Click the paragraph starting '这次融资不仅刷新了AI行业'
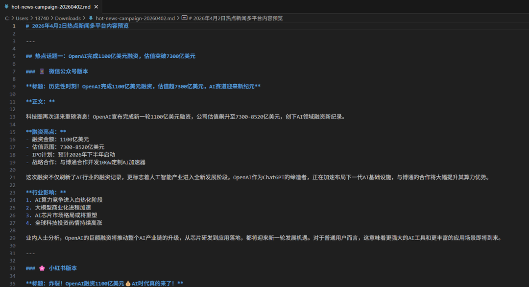Viewport: 529px width, 287px height. [258, 177]
